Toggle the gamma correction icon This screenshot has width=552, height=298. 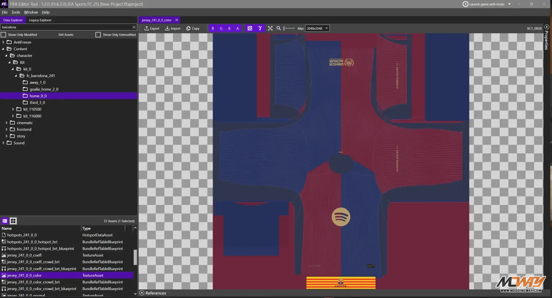pos(260,28)
